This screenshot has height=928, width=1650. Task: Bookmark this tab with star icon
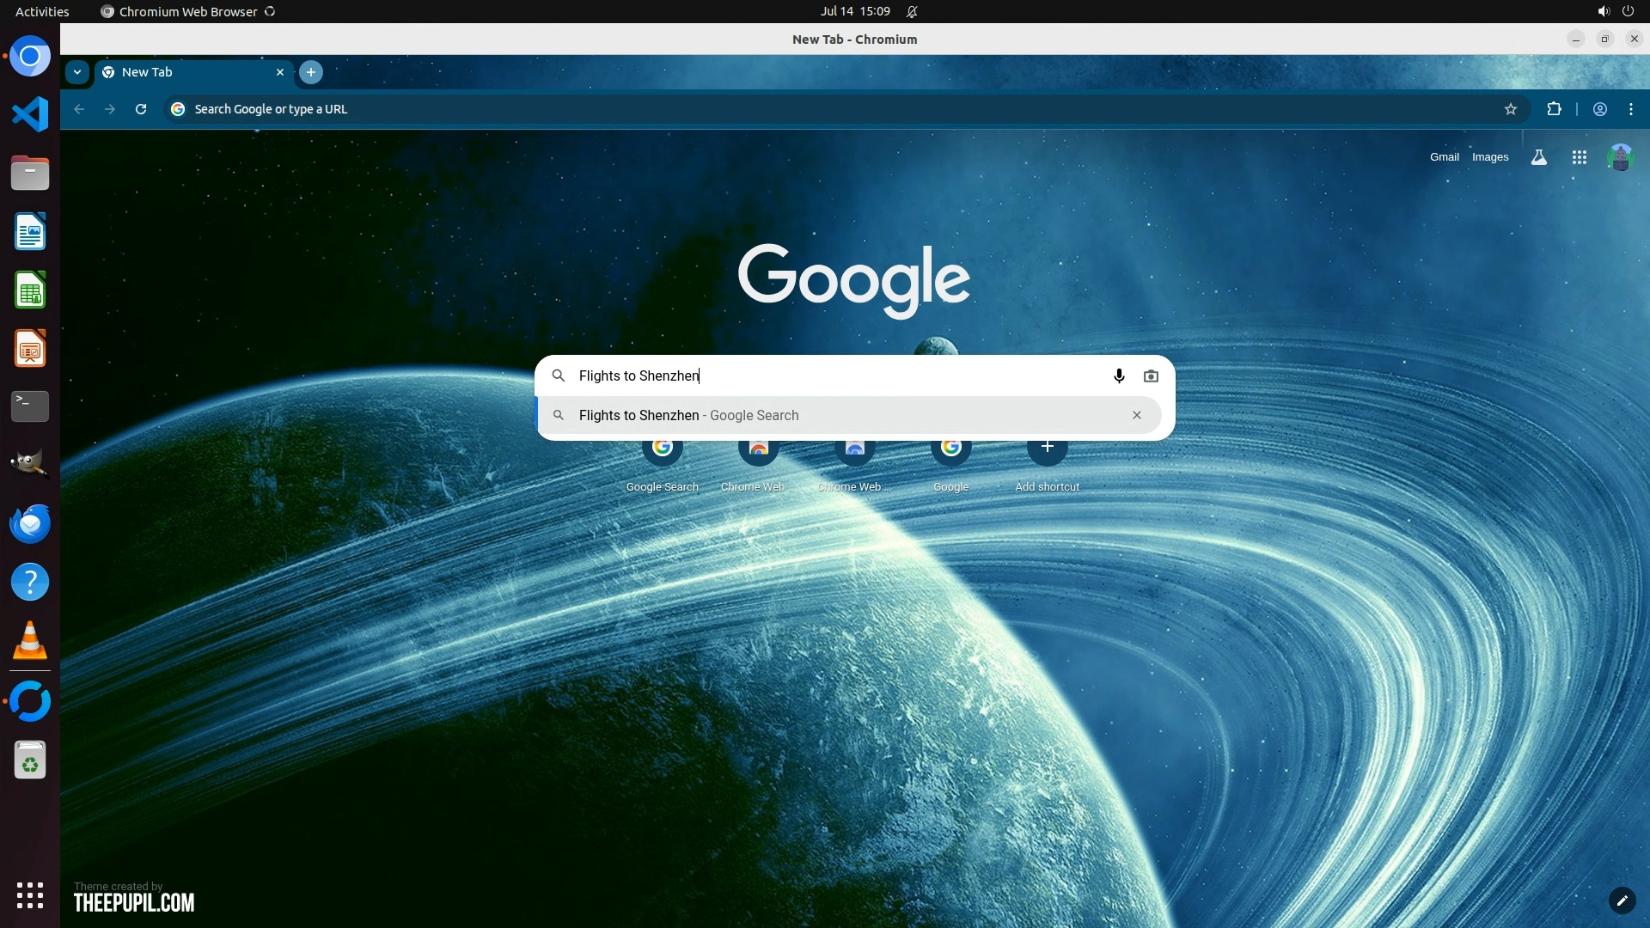1510,109
